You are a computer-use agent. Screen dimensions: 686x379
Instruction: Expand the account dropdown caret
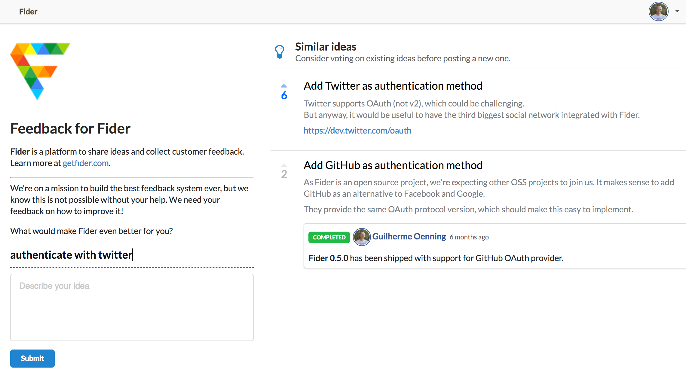tap(677, 11)
